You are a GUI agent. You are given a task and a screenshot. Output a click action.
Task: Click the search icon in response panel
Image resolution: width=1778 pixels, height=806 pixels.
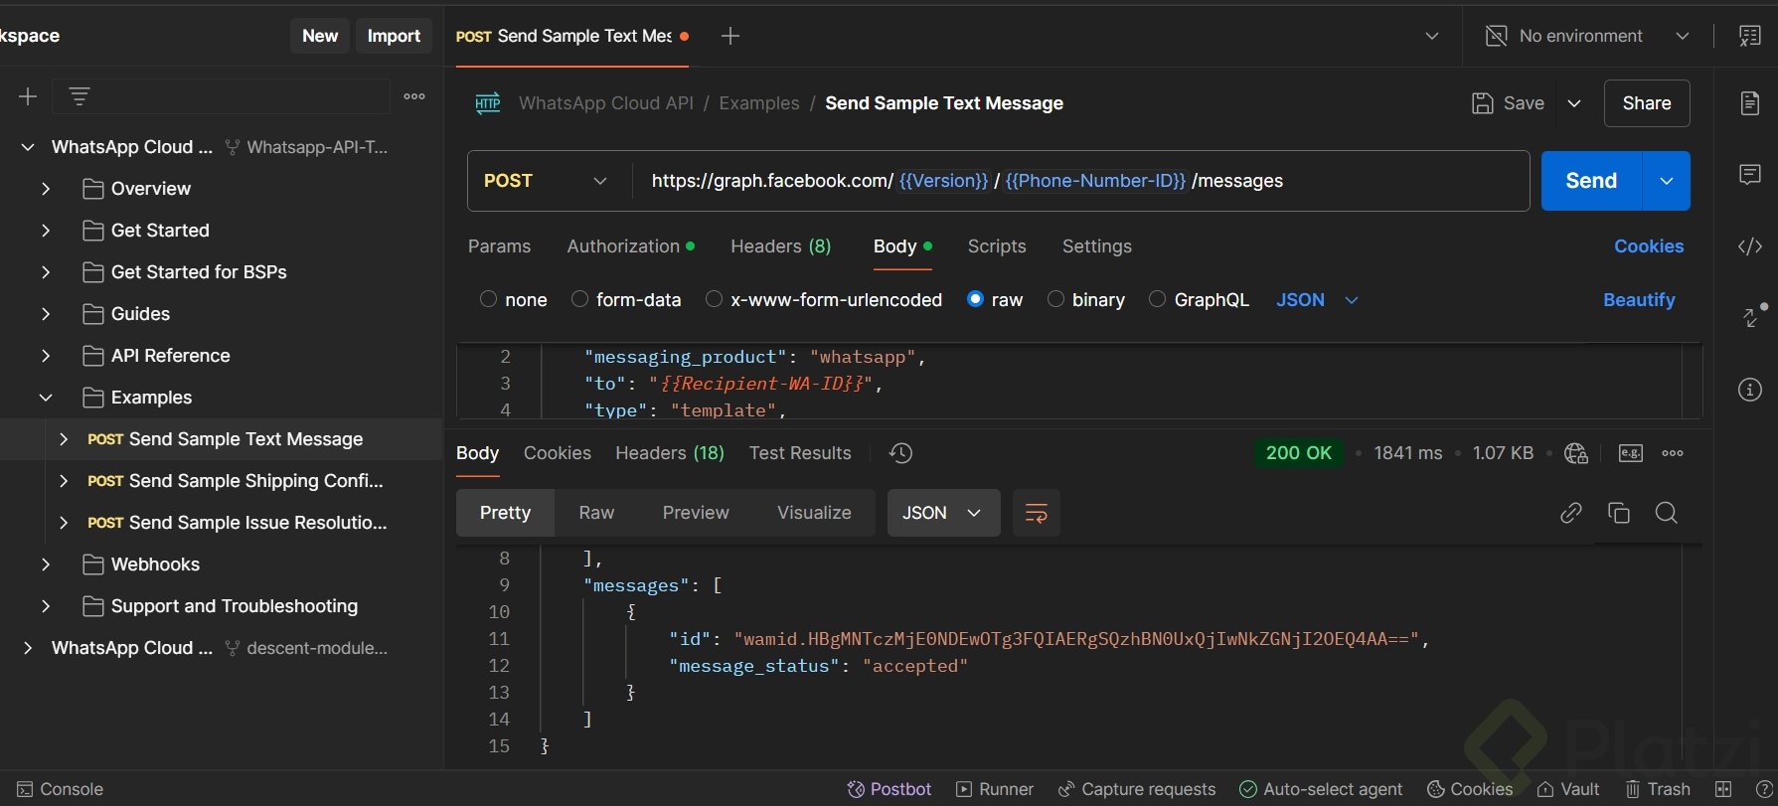(x=1666, y=513)
